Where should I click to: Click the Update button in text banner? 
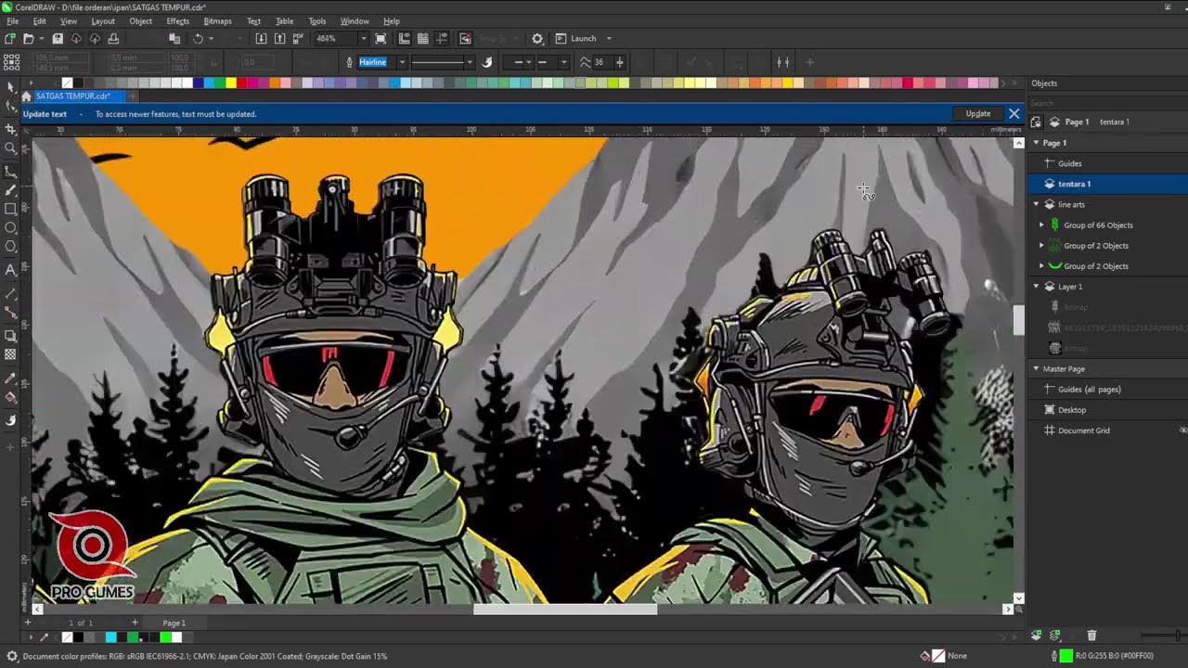click(x=978, y=113)
